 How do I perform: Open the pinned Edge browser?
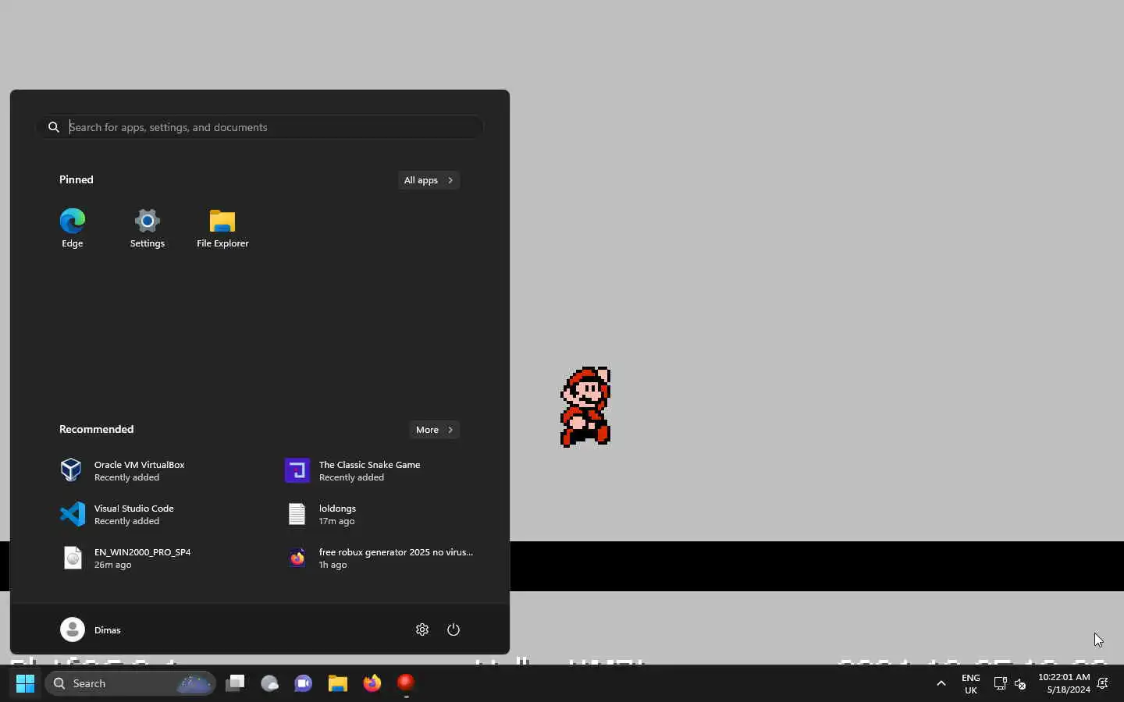pos(73,228)
